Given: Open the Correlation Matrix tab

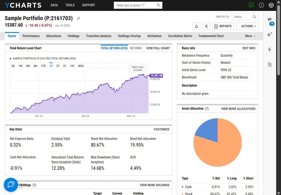Looking at the screenshot, I should pos(180,36).
